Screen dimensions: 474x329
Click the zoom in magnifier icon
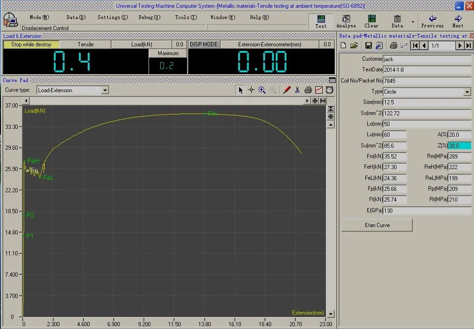click(x=262, y=90)
